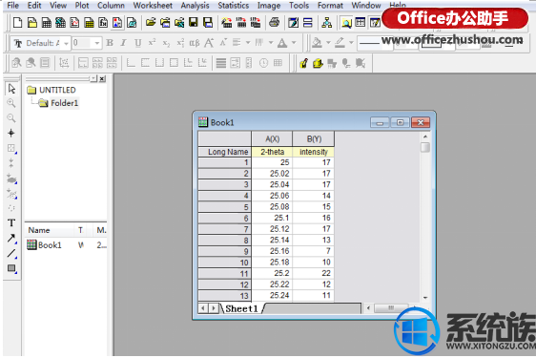
Task: Click the New Notes icon
Action: coord(132,23)
